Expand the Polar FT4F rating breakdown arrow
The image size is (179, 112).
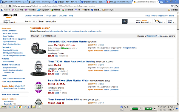click(99, 84)
